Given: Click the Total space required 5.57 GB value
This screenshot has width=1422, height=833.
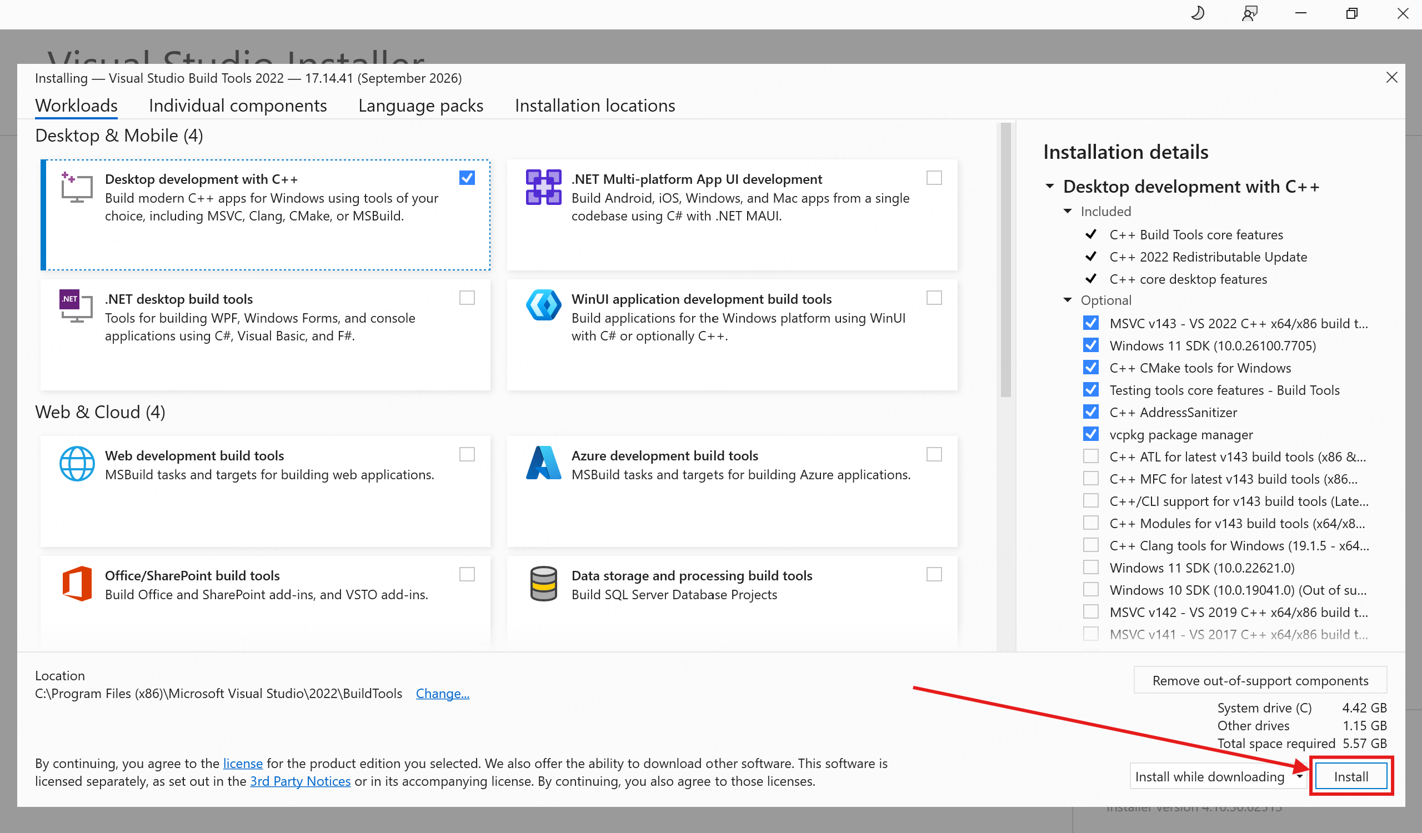Looking at the screenshot, I should pos(1364,744).
